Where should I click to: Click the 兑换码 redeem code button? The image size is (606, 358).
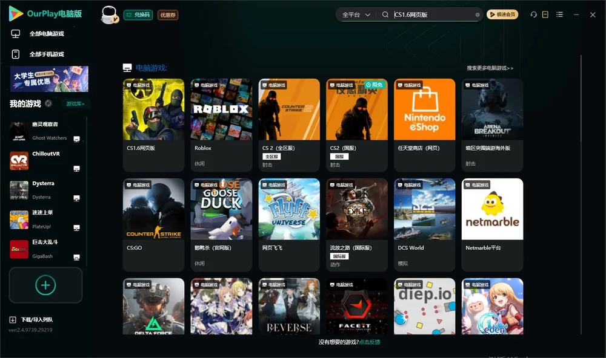coord(138,15)
